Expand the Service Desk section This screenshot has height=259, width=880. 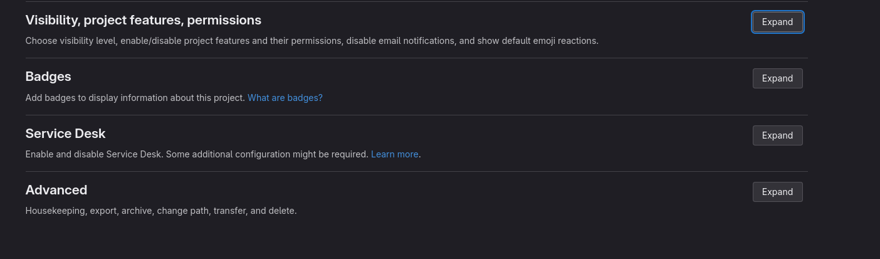[x=777, y=135]
